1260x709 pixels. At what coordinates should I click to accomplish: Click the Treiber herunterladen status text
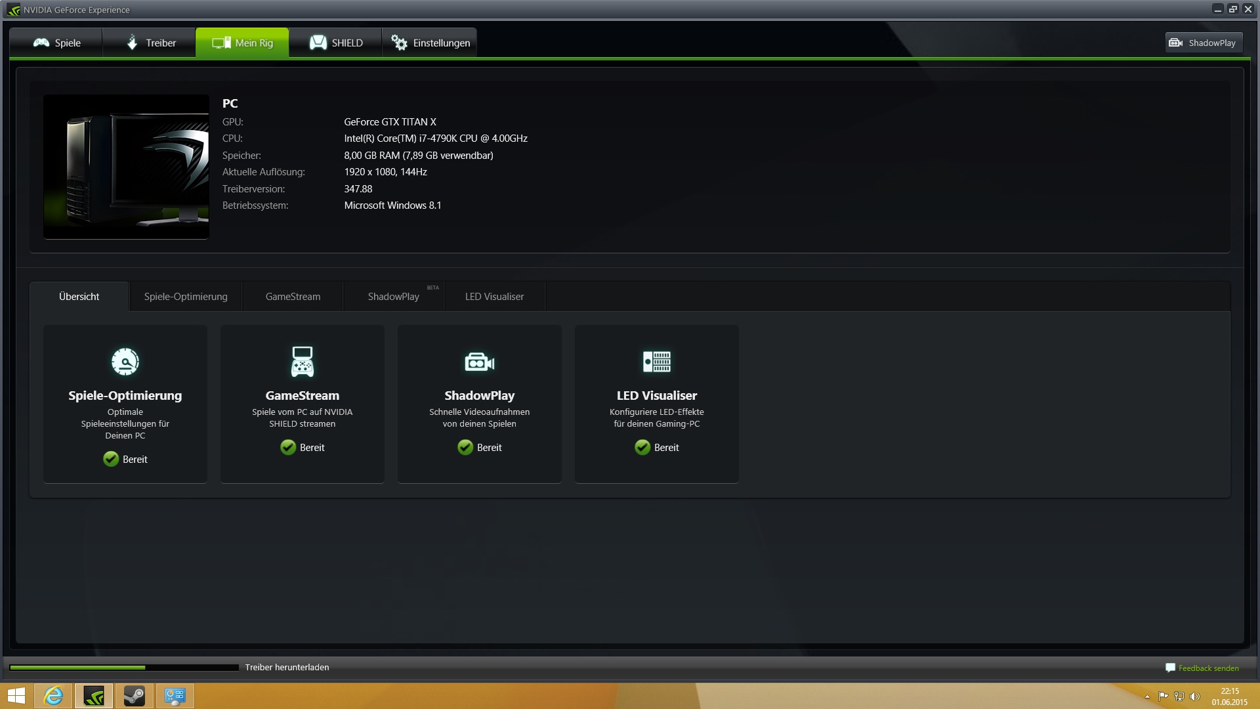287,668
